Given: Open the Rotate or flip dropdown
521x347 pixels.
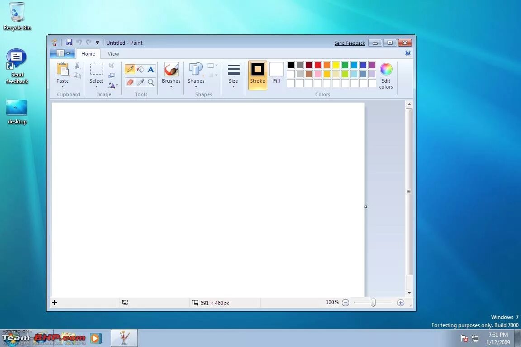Looking at the screenshot, I should 113,85.
